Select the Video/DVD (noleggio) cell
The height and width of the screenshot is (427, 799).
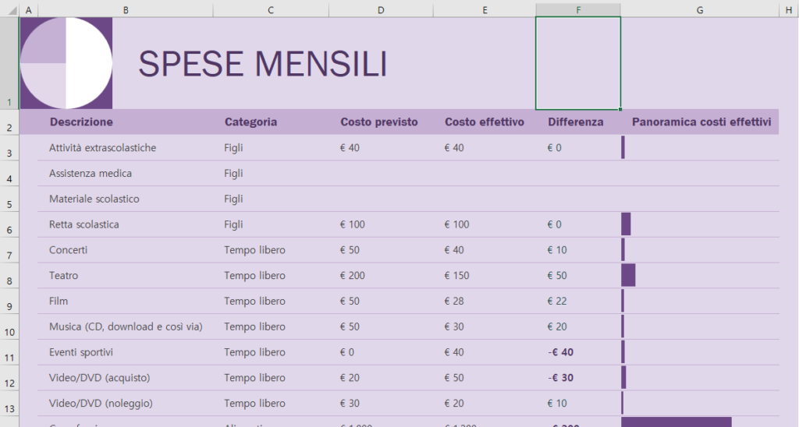[126, 403]
